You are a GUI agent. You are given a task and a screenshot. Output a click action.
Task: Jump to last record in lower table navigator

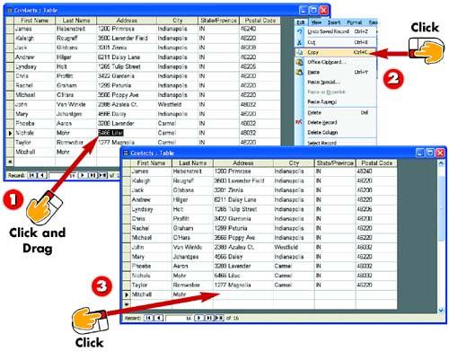pos(209,318)
